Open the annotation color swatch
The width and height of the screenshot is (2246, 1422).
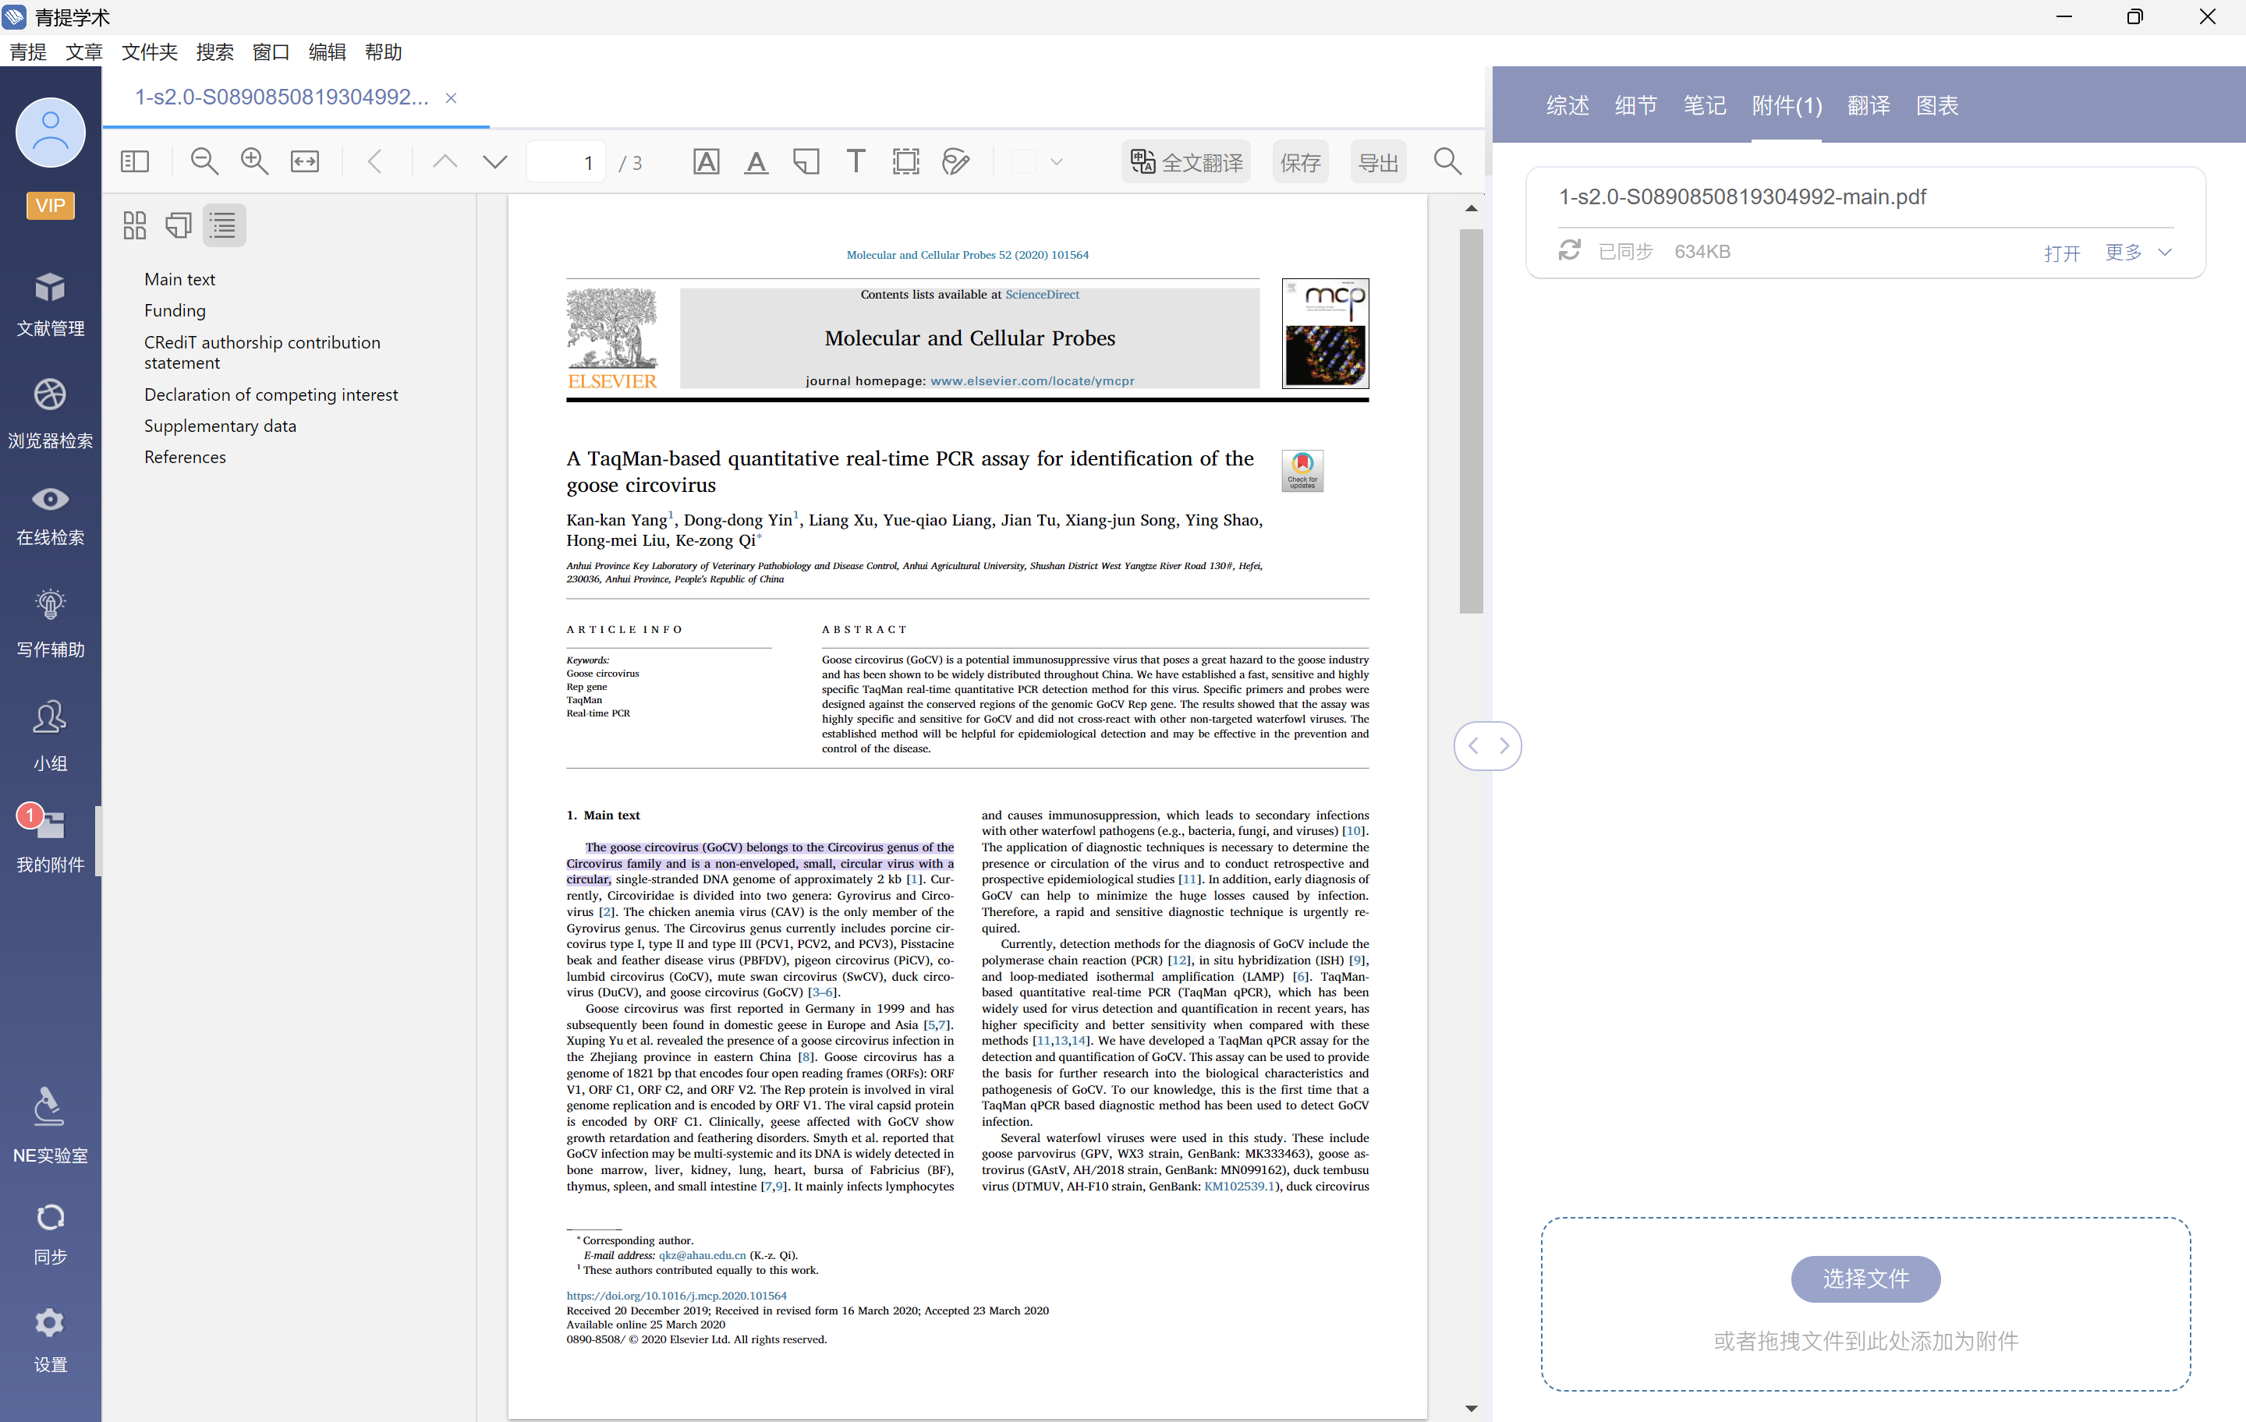click(1023, 161)
